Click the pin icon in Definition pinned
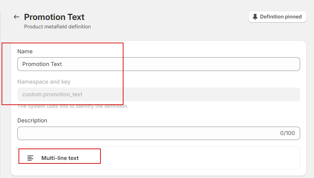Screen dimensions: 314x178 pyautogui.click(x=255, y=17)
